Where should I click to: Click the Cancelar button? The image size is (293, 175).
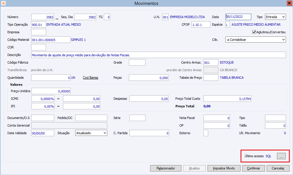tap(278, 168)
